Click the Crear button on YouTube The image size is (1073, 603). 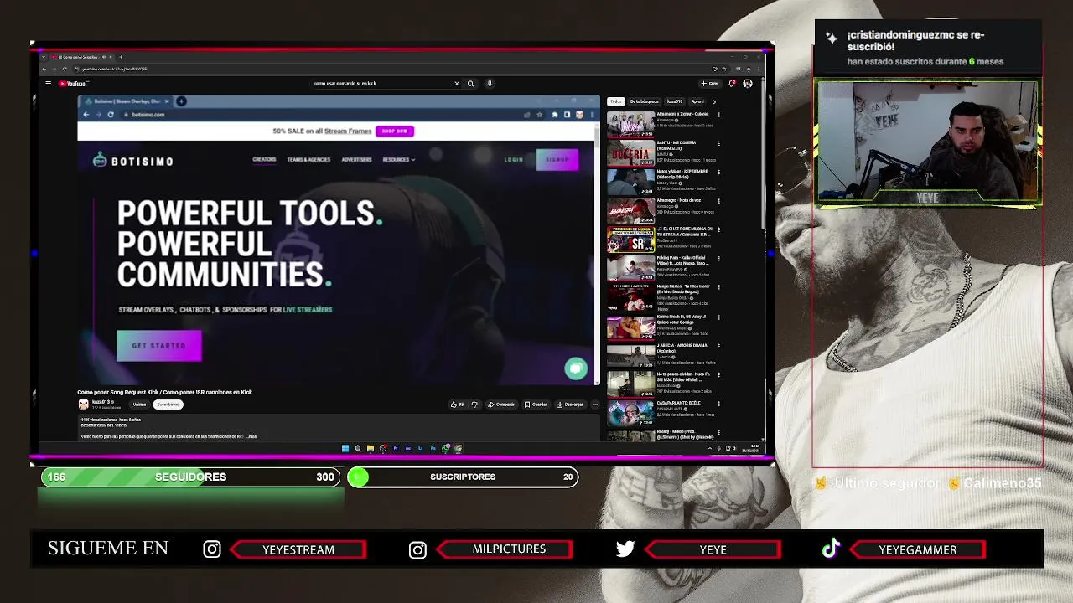[710, 84]
